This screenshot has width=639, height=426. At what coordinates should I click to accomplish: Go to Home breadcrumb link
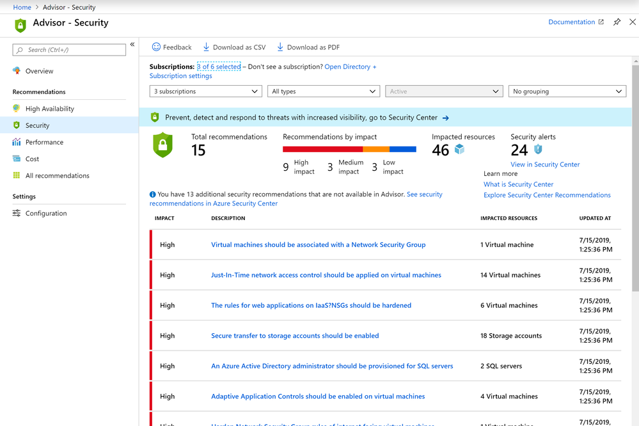coord(22,7)
